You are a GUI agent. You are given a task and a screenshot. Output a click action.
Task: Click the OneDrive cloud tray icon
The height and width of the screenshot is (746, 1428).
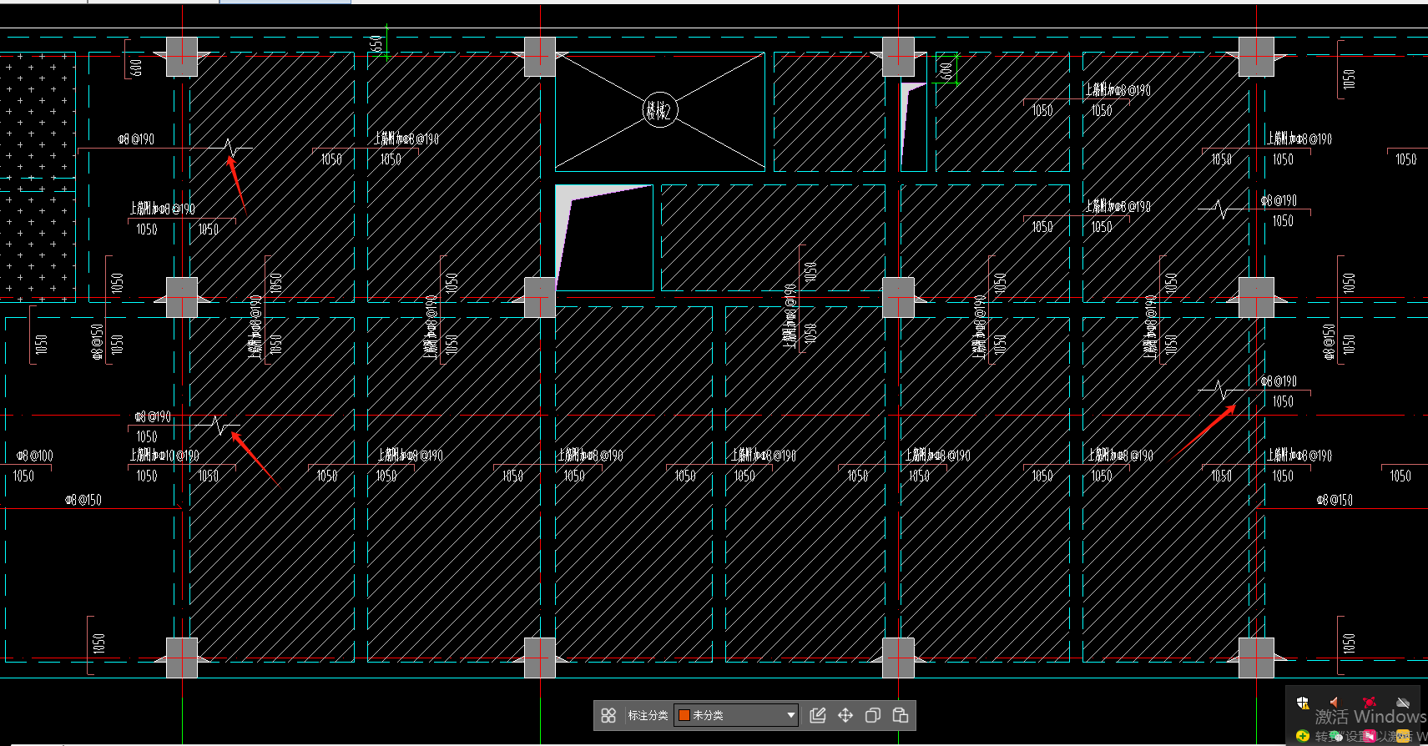1403,703
